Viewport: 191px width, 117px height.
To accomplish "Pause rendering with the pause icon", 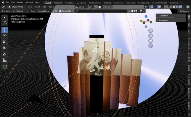I will pyautogui.click(x=188, y=7).
